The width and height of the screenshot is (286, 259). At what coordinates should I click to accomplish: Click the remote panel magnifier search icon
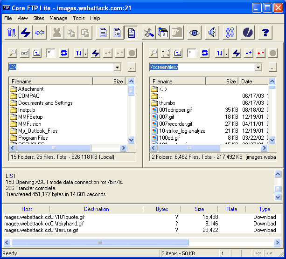click(x=153, y=53)
